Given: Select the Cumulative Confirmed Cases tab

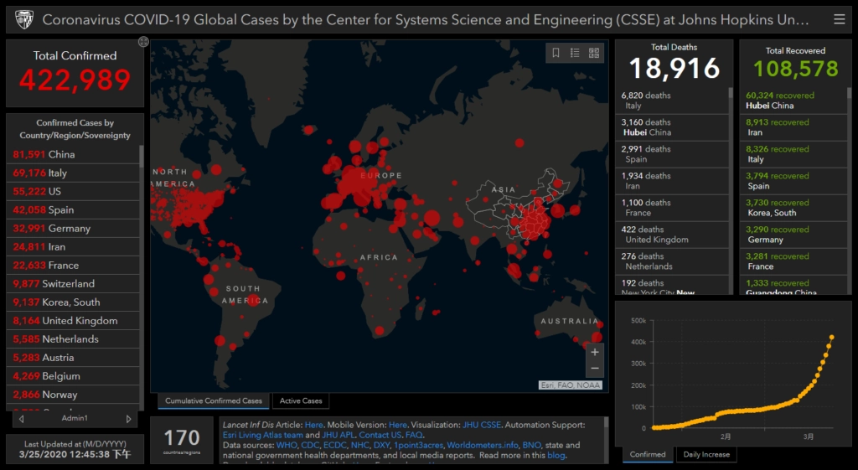Looking at the screenshot, I should (x=214, y=401).
